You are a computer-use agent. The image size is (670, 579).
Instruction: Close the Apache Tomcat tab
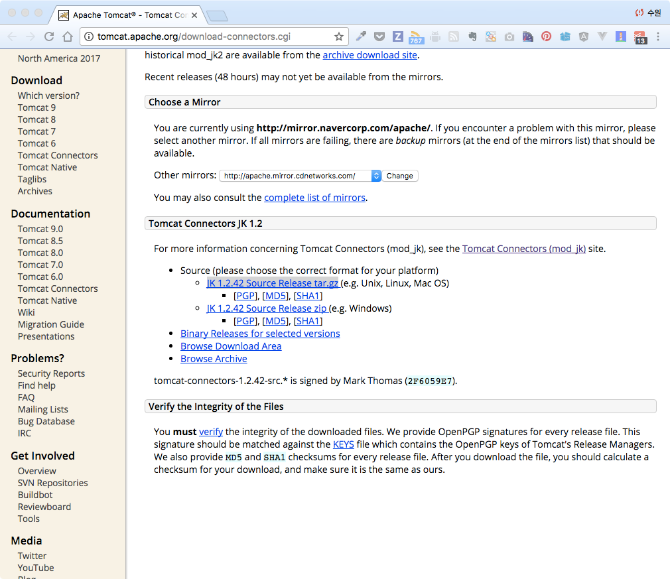click(194, 15)
